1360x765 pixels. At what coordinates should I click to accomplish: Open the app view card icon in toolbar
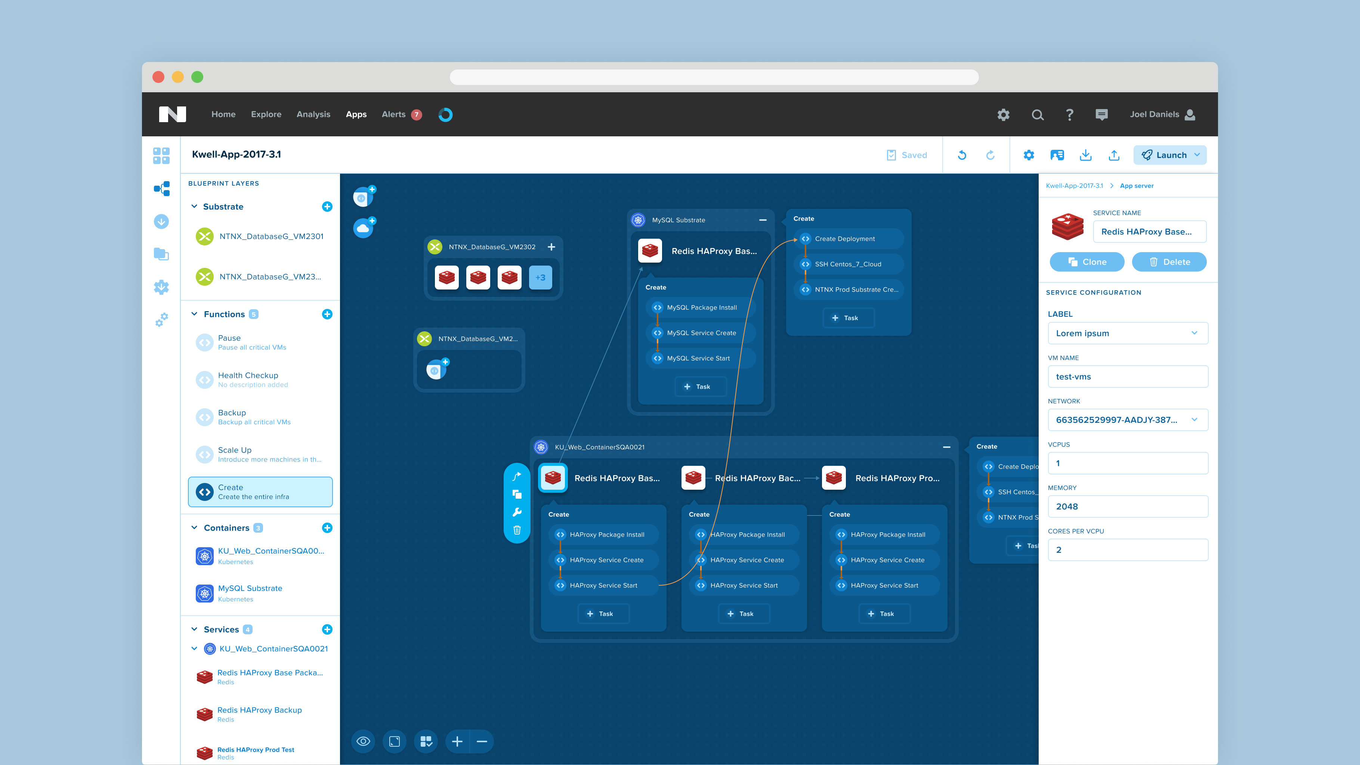click(x=1057, y=155)
